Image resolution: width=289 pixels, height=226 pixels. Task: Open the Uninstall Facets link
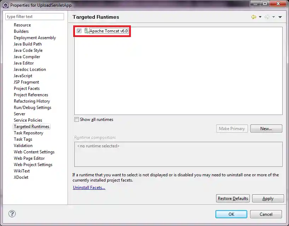89,187
